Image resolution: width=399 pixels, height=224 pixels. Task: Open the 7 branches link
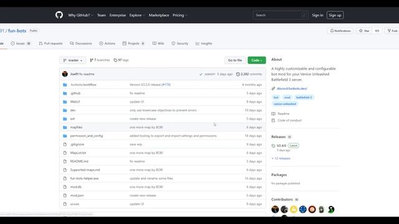coord(100,60)
